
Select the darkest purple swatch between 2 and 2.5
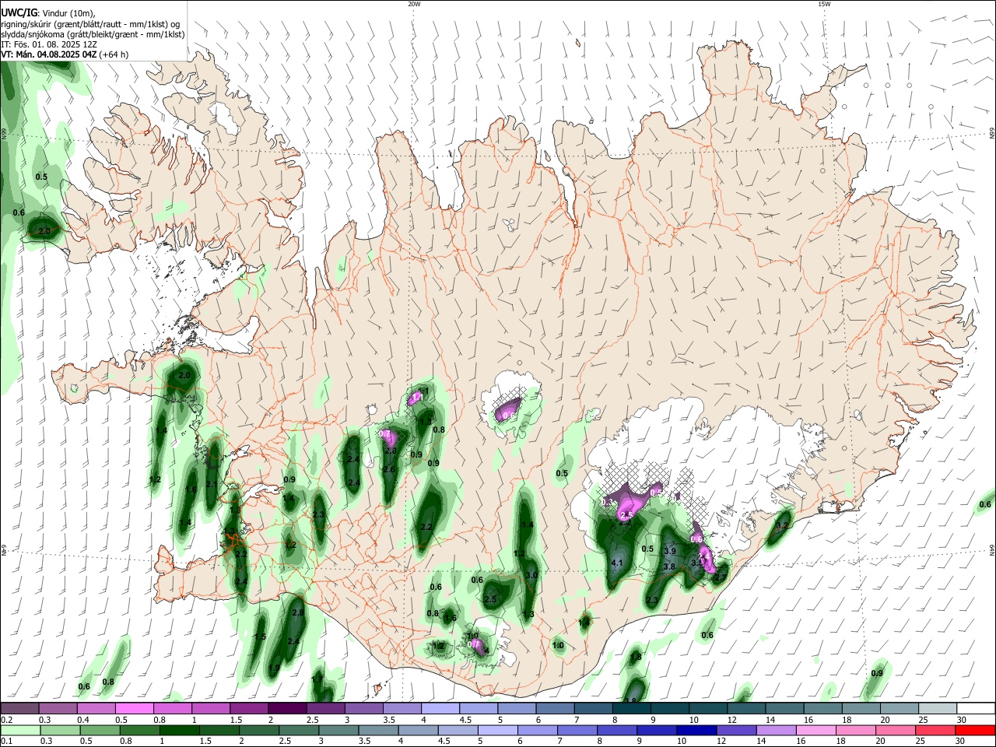(287, 709)
